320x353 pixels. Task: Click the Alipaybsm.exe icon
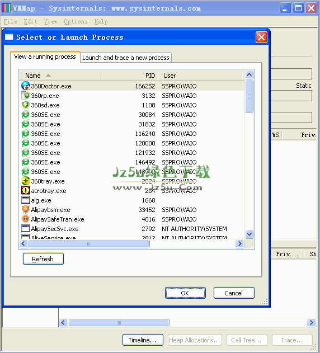tap(26, 209)
